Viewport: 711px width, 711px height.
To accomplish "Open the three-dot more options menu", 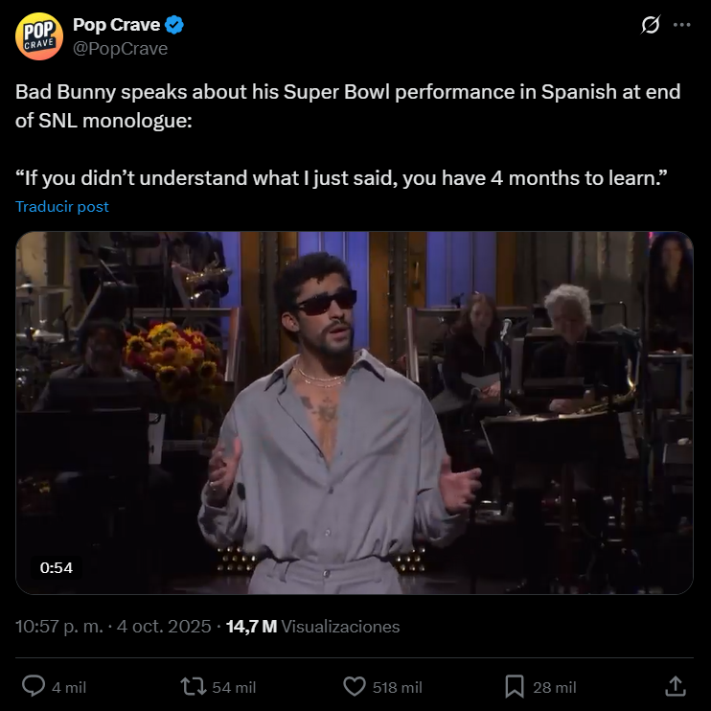I will tap(681, 25).
